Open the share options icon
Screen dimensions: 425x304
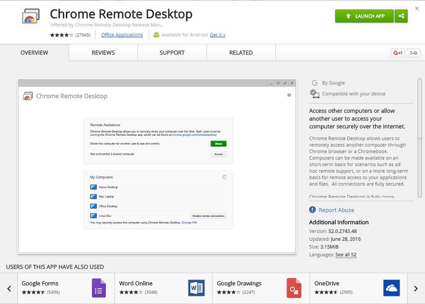[x=401, y=16]
